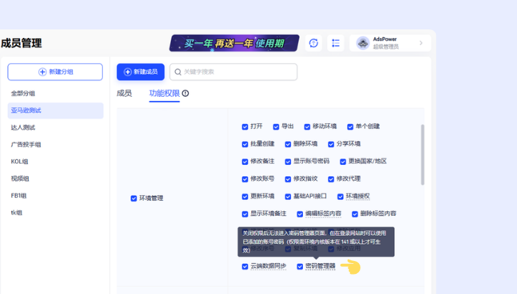Image resolution: width=517 pixels, height=294 pixels.
Task: Toggle the 基础API接口 checkbox
Action: [288, 196]
